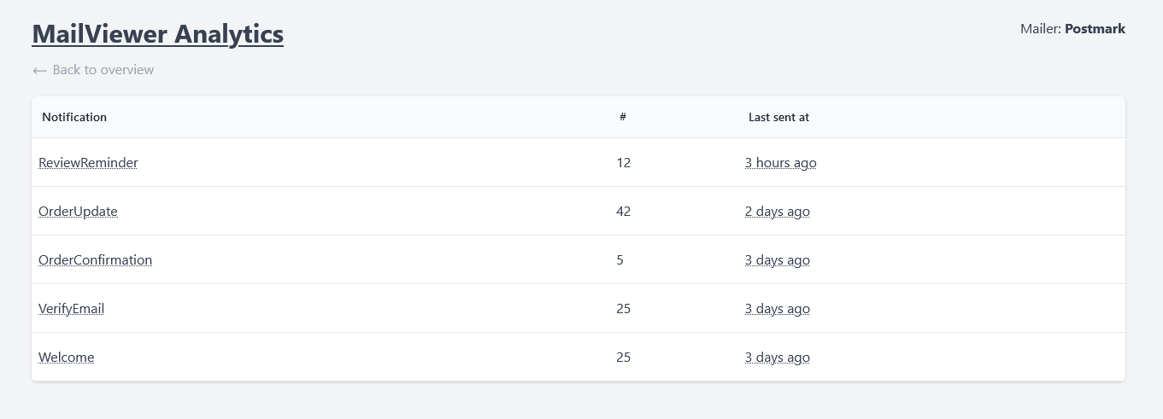Open the MailViewer Analytics title link

coord(157,34)
